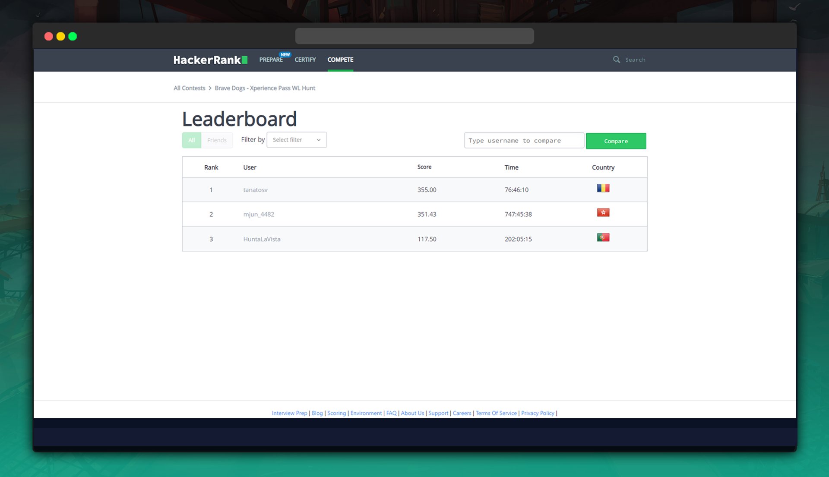
Task: Click the green fullscreen window dot
Action: 73,37
